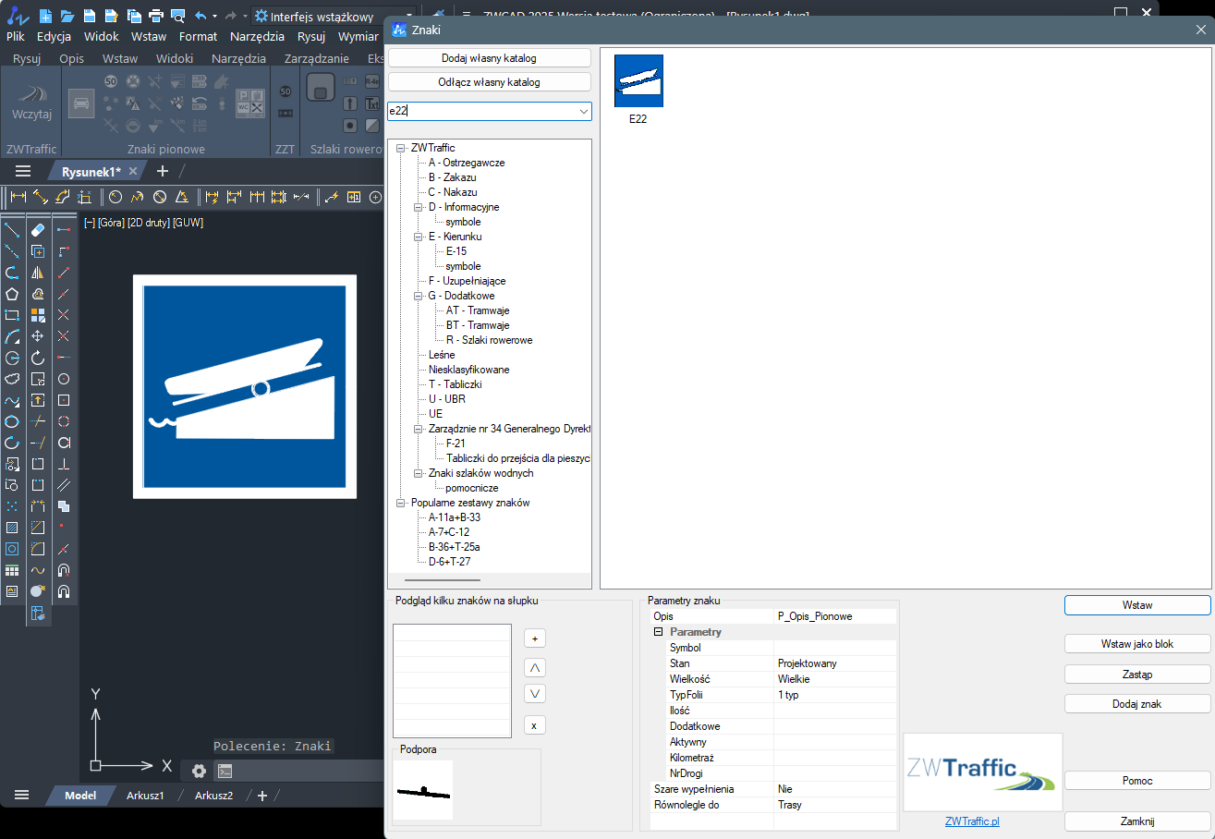Viewport: 1215px width, 839px height.
Task: Click the gear icon beside the command line
Action: click(199, 771)
